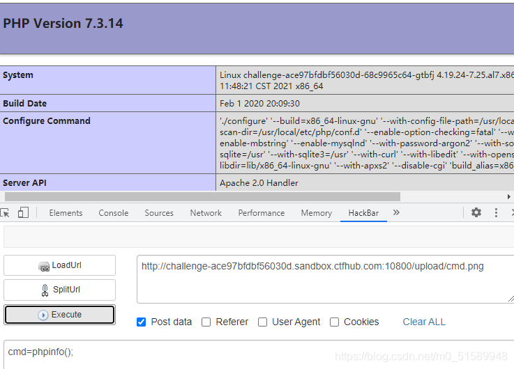Select the HackBar tab
The image size is (514, 369).
click(363, 213)
